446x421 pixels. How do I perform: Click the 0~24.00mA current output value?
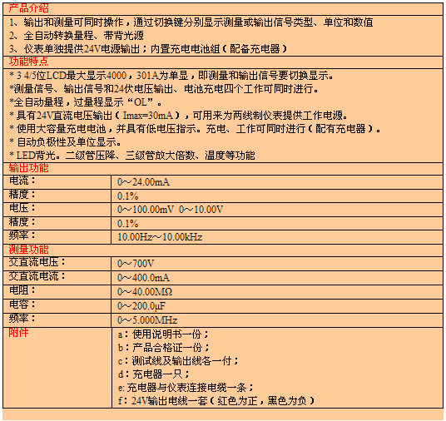pyautogui.click(x=143, y=182)
